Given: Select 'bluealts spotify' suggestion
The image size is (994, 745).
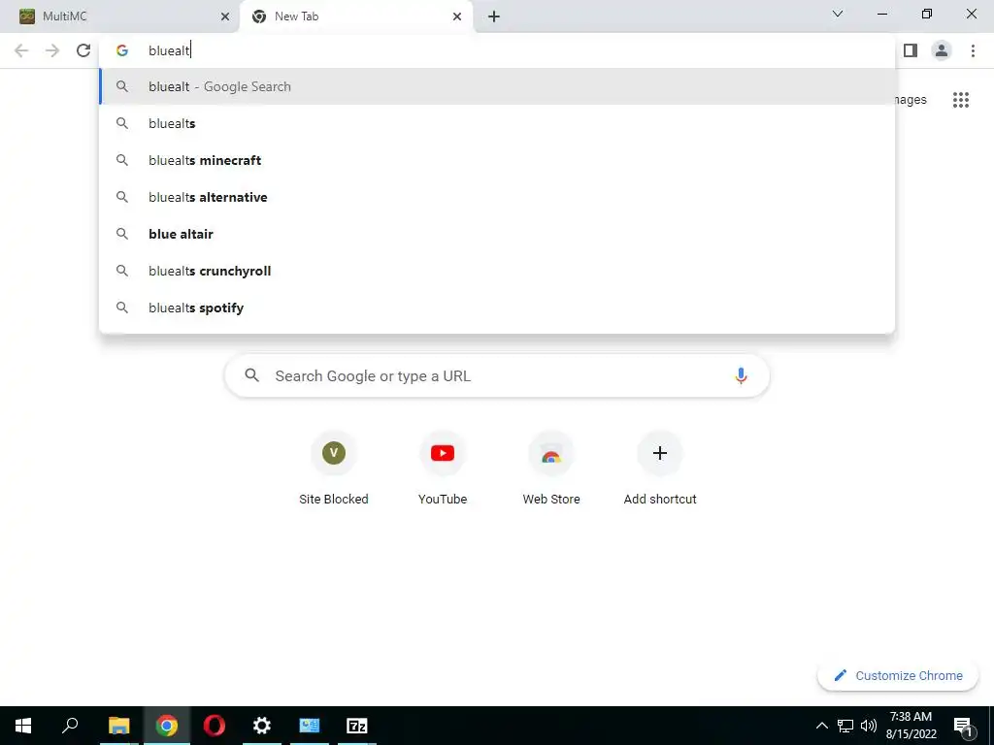Looking at the screenshot, I should (x=497, y=308).
